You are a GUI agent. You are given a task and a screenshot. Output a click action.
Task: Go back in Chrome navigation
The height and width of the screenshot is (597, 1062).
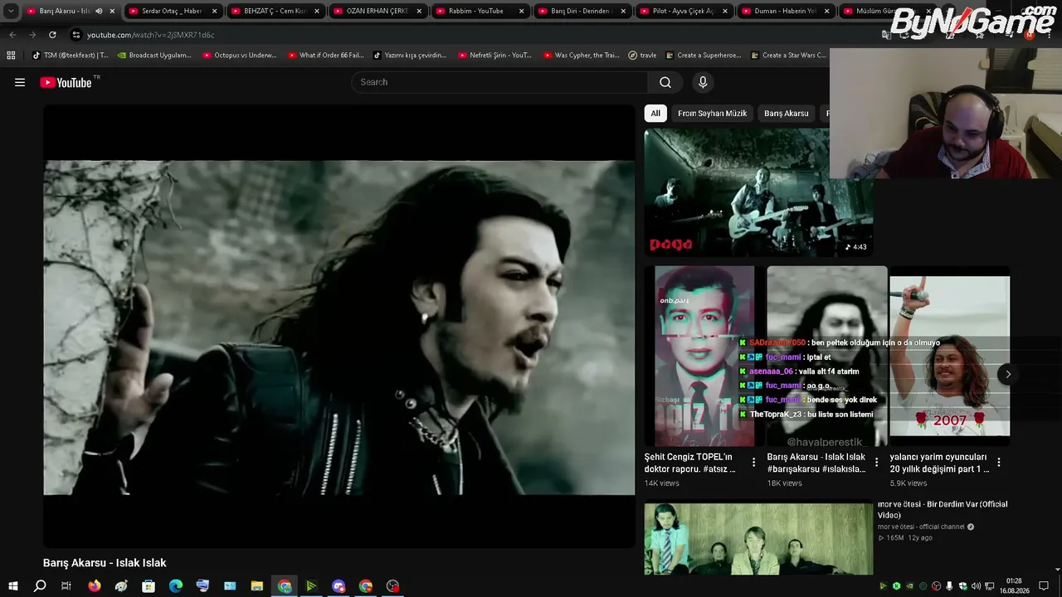[x=12, y=35]
